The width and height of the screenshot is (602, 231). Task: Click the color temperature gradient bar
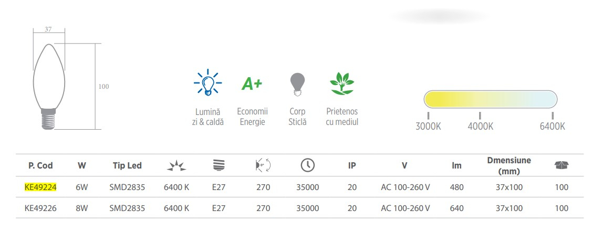pyautogui.click(x=490, y=99)
